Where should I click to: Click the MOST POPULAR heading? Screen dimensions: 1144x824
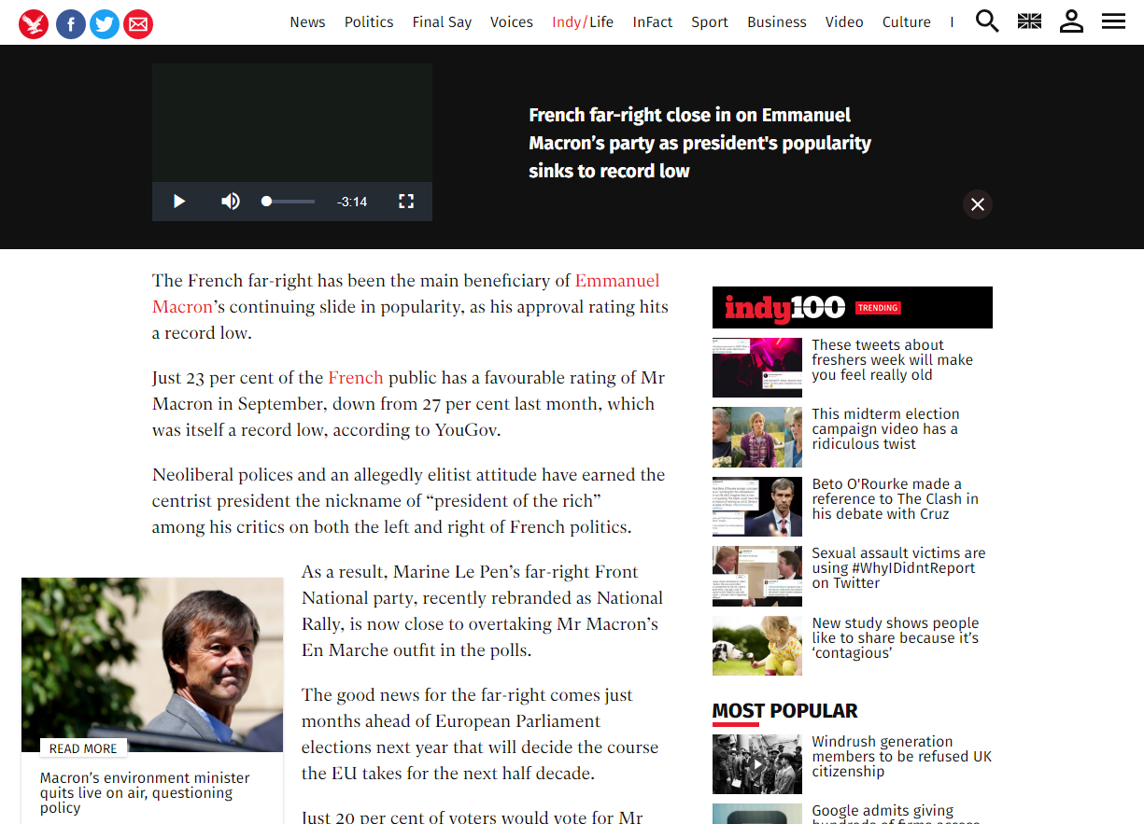pyautogui.click(x=784, y=711)
